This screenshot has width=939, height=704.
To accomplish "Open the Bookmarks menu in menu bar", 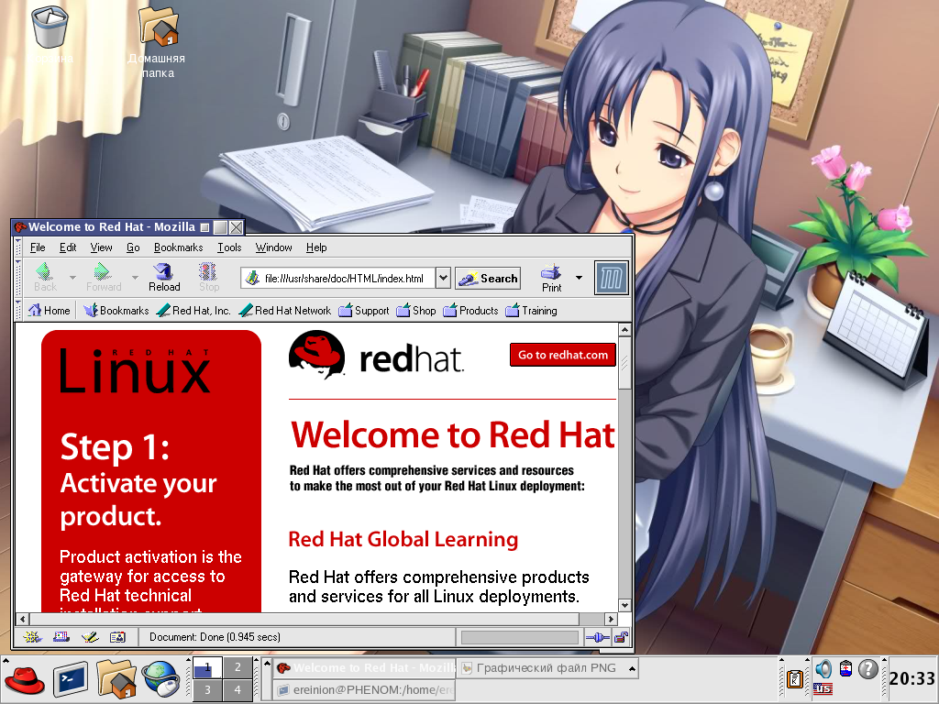I will [x=178, y=247].
